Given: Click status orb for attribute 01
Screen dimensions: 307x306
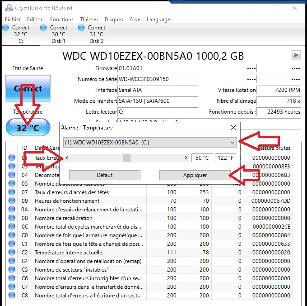Looking at the screenshot, I should click(12, 158).
